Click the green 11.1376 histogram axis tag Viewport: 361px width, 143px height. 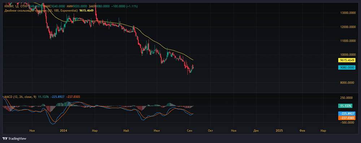coord(345,106)
